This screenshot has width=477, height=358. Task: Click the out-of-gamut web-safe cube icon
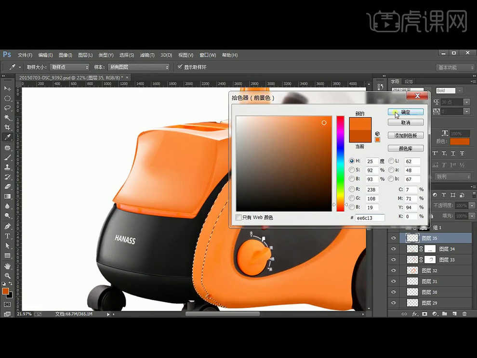377,134
